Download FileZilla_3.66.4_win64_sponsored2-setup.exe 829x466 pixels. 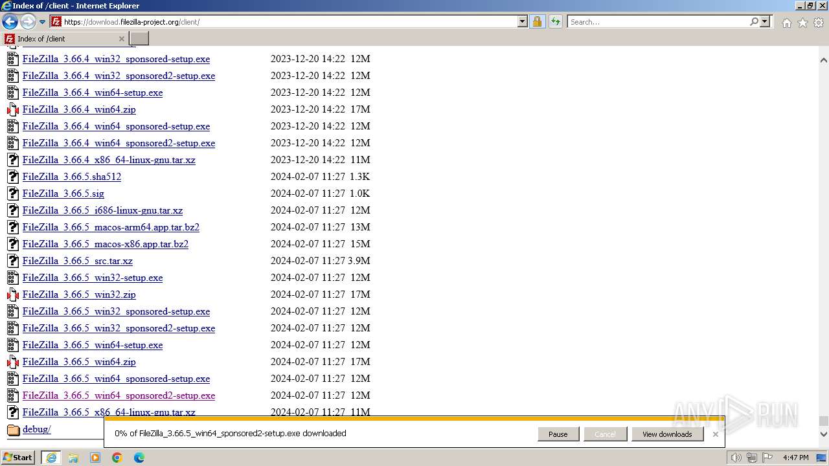(119, 143)
